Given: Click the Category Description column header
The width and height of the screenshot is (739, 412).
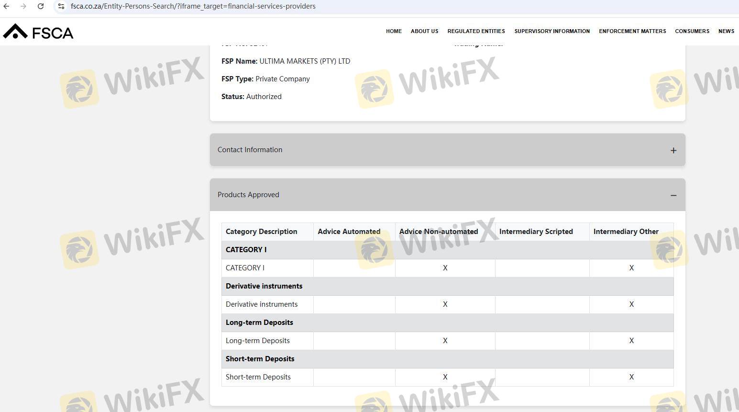Looking at the screenshot, I should coord(261,232).
